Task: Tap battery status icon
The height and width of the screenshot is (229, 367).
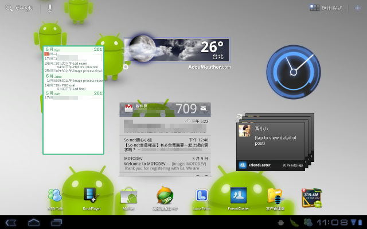Action: click(360, 222)
